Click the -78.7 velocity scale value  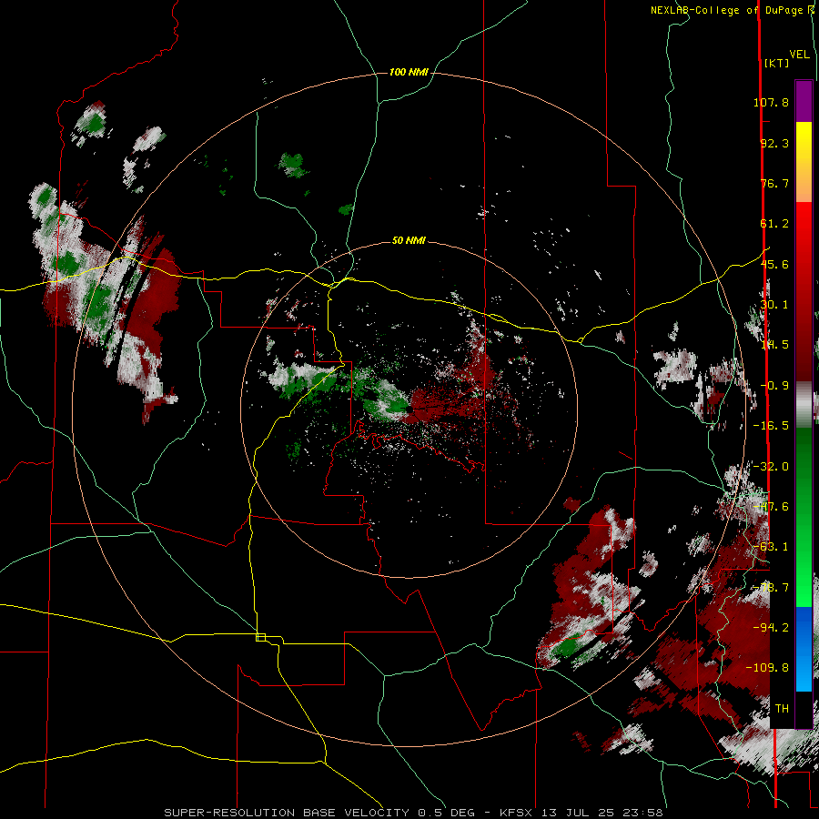pyautogui.click(x=771, y=588)
